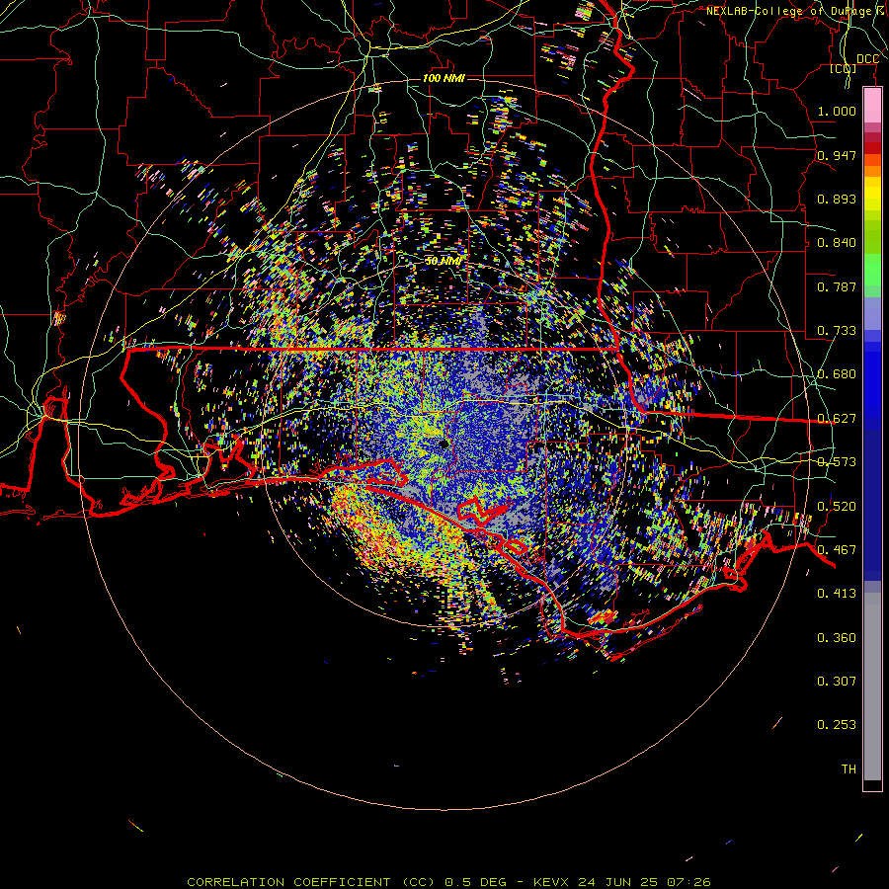Click the 0.787 legend value
Image resolution: width=889 pixels, height=889 pixels.
coord(837,286)
